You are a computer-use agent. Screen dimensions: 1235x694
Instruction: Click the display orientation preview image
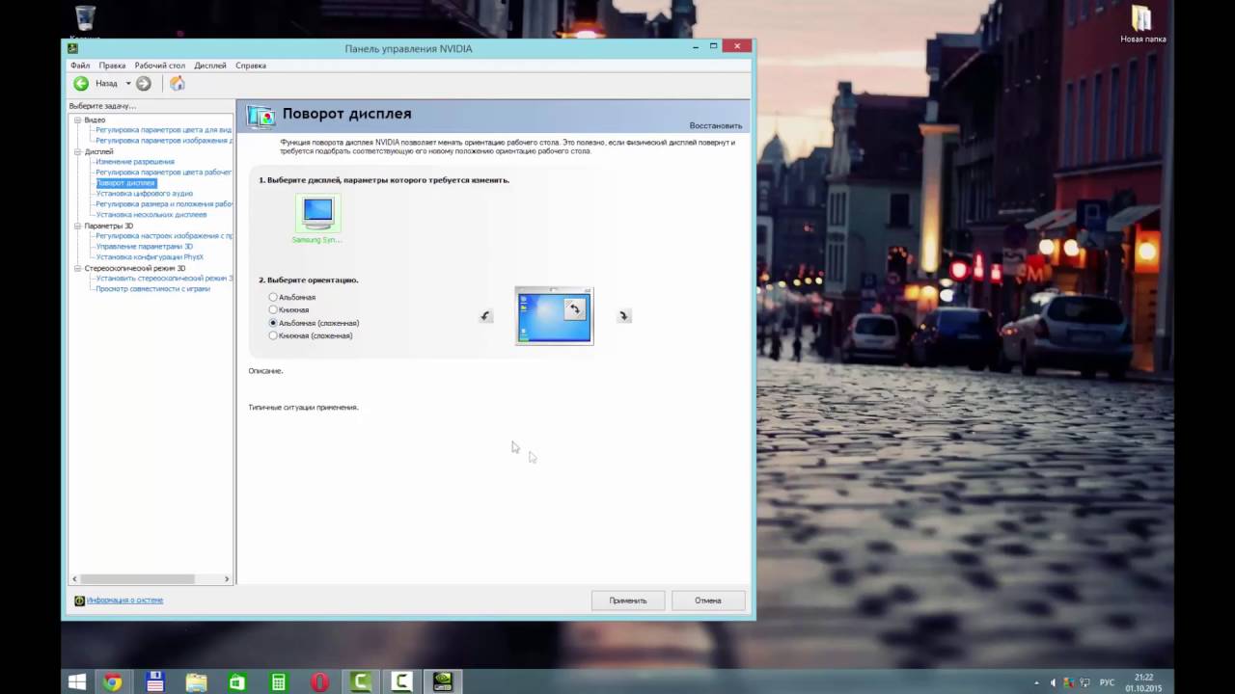coord(554,316)
